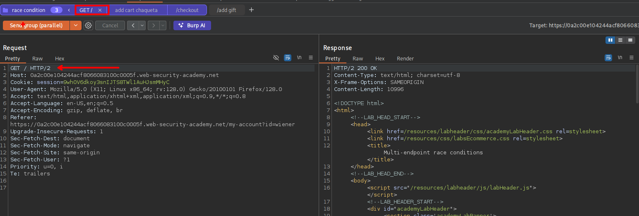Collapse the race condition tab group

point(69,10)
